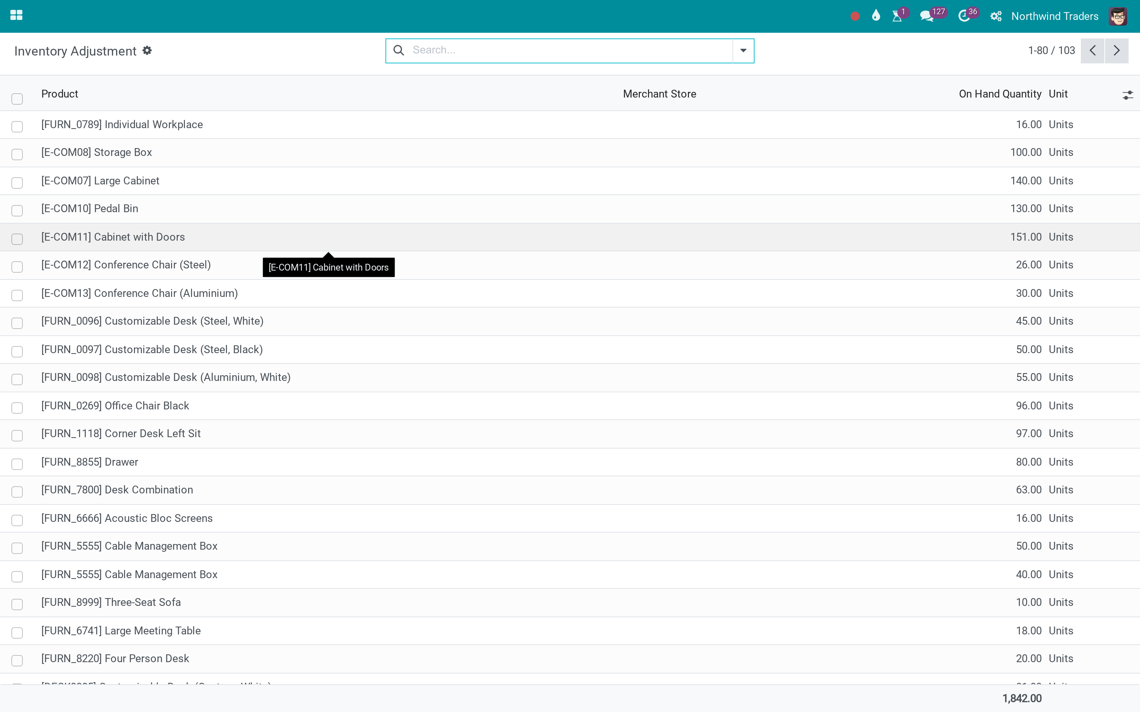The height and width of the screenshot is (712, 1140).
Task: Open the [E-COM08] Storage Box row
Action: coord(570,153)
